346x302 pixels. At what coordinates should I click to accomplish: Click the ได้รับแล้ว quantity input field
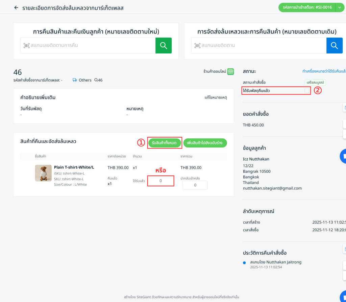point(161,181)
